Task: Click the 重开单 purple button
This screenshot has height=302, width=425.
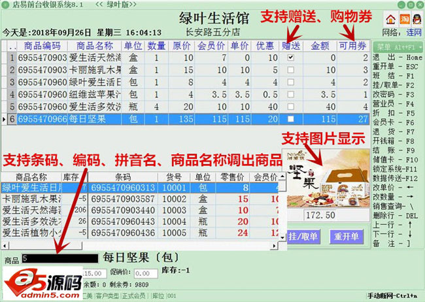Action: (347, 237)
